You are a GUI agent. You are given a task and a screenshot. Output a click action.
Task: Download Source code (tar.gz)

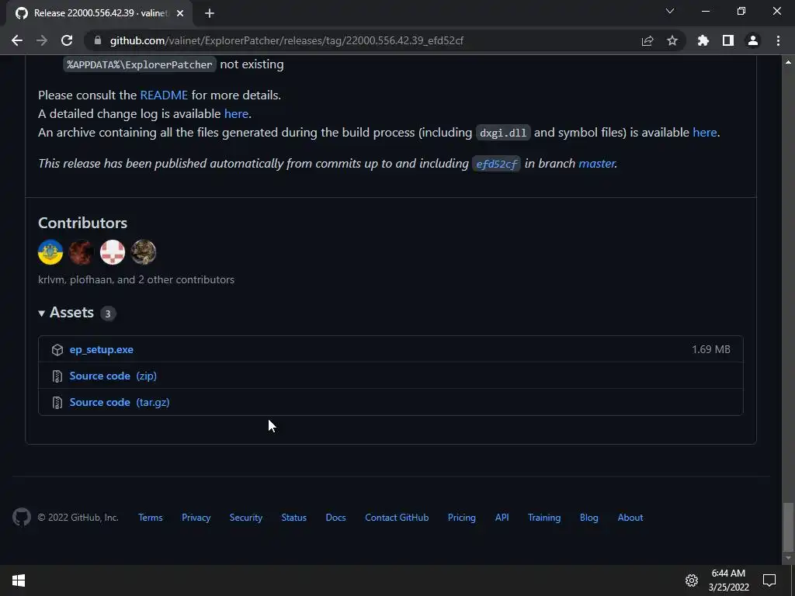point(120,403)
